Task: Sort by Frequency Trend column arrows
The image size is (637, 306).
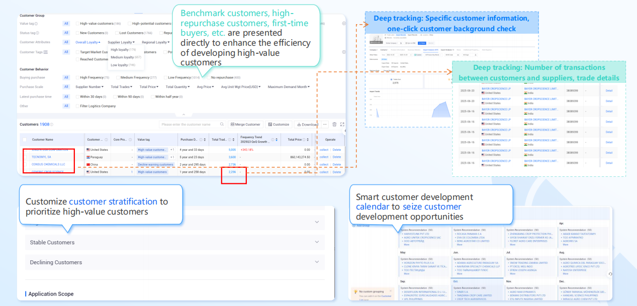Action: pyautogui.click(x=278, y=140)
